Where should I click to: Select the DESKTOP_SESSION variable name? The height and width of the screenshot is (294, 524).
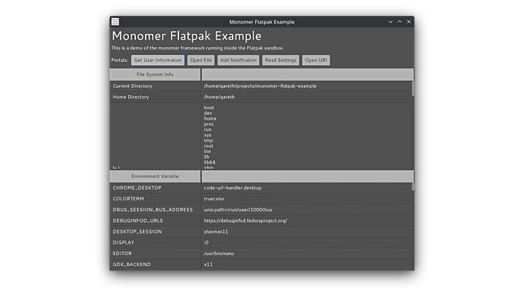coord(137,231)
